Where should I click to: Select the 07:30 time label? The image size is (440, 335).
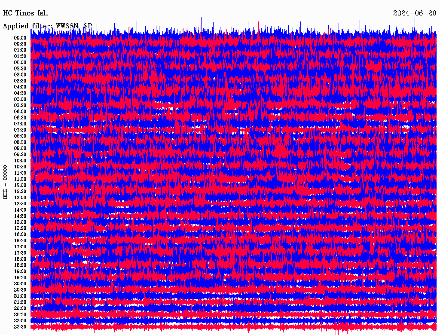20,130
